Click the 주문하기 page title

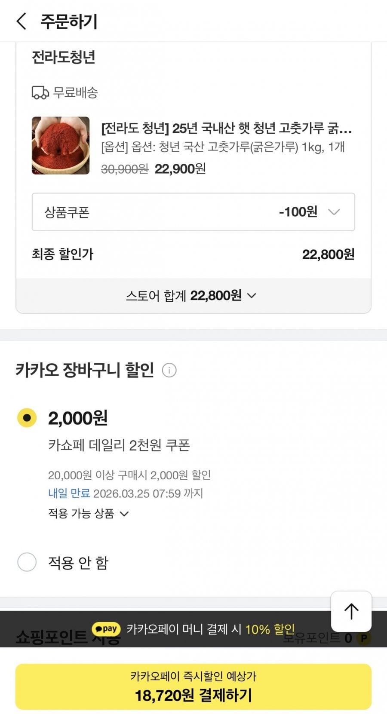point(69,21)
